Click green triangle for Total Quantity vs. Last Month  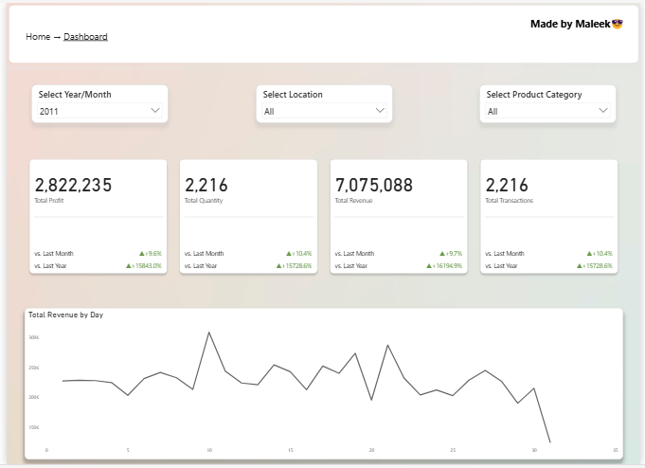point(289,254)
